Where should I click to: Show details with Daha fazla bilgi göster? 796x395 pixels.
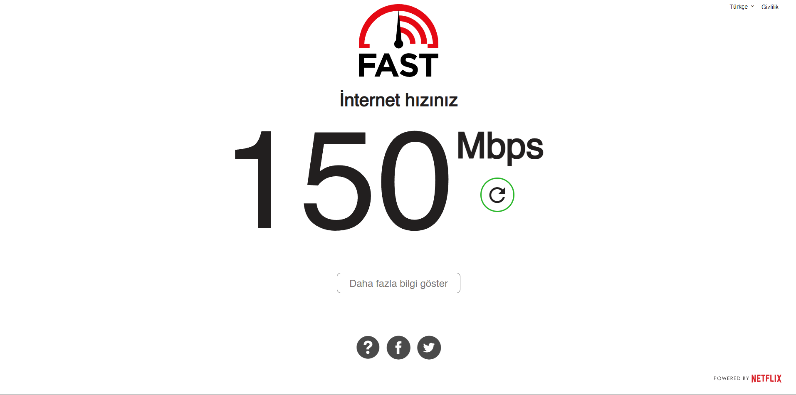(x=398, y=283)
